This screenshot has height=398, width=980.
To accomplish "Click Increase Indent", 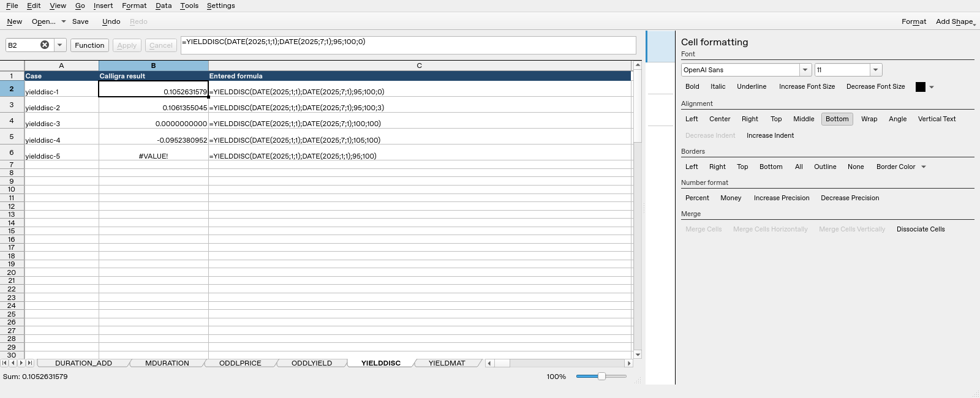I will click(770, 135).
